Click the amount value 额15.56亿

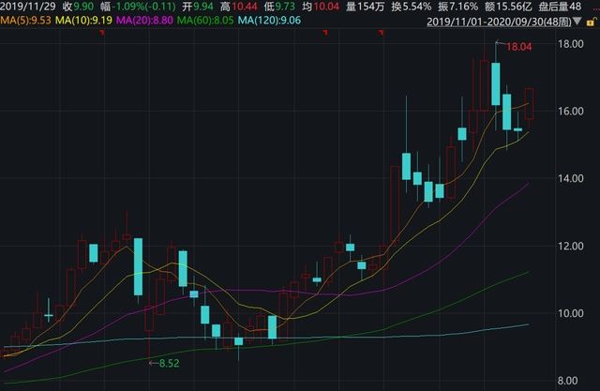[x=508, y=7]
